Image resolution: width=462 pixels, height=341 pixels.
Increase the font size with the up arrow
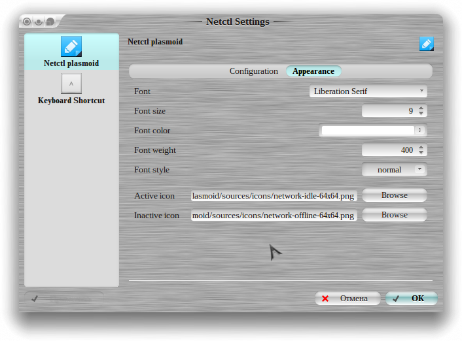(421, 108)
